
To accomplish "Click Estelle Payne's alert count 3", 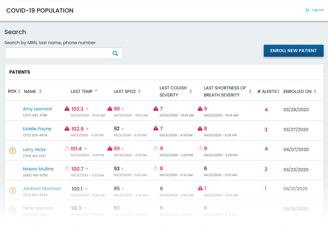I will tap(266, 130).
